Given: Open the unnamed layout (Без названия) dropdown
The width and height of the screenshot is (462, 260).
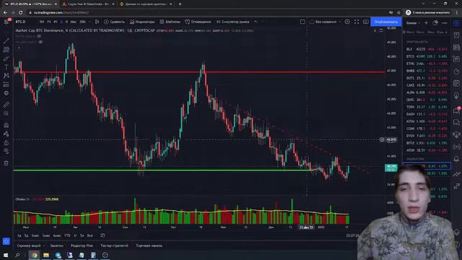Looking at the screenshot, I should tap(326, 22).
